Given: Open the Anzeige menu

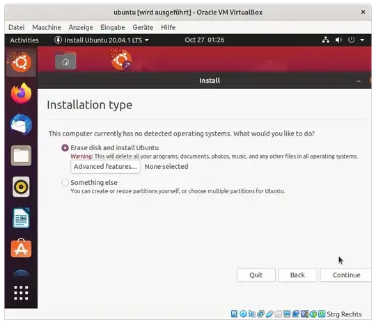Looking at the screenshot, I should 81,27.
